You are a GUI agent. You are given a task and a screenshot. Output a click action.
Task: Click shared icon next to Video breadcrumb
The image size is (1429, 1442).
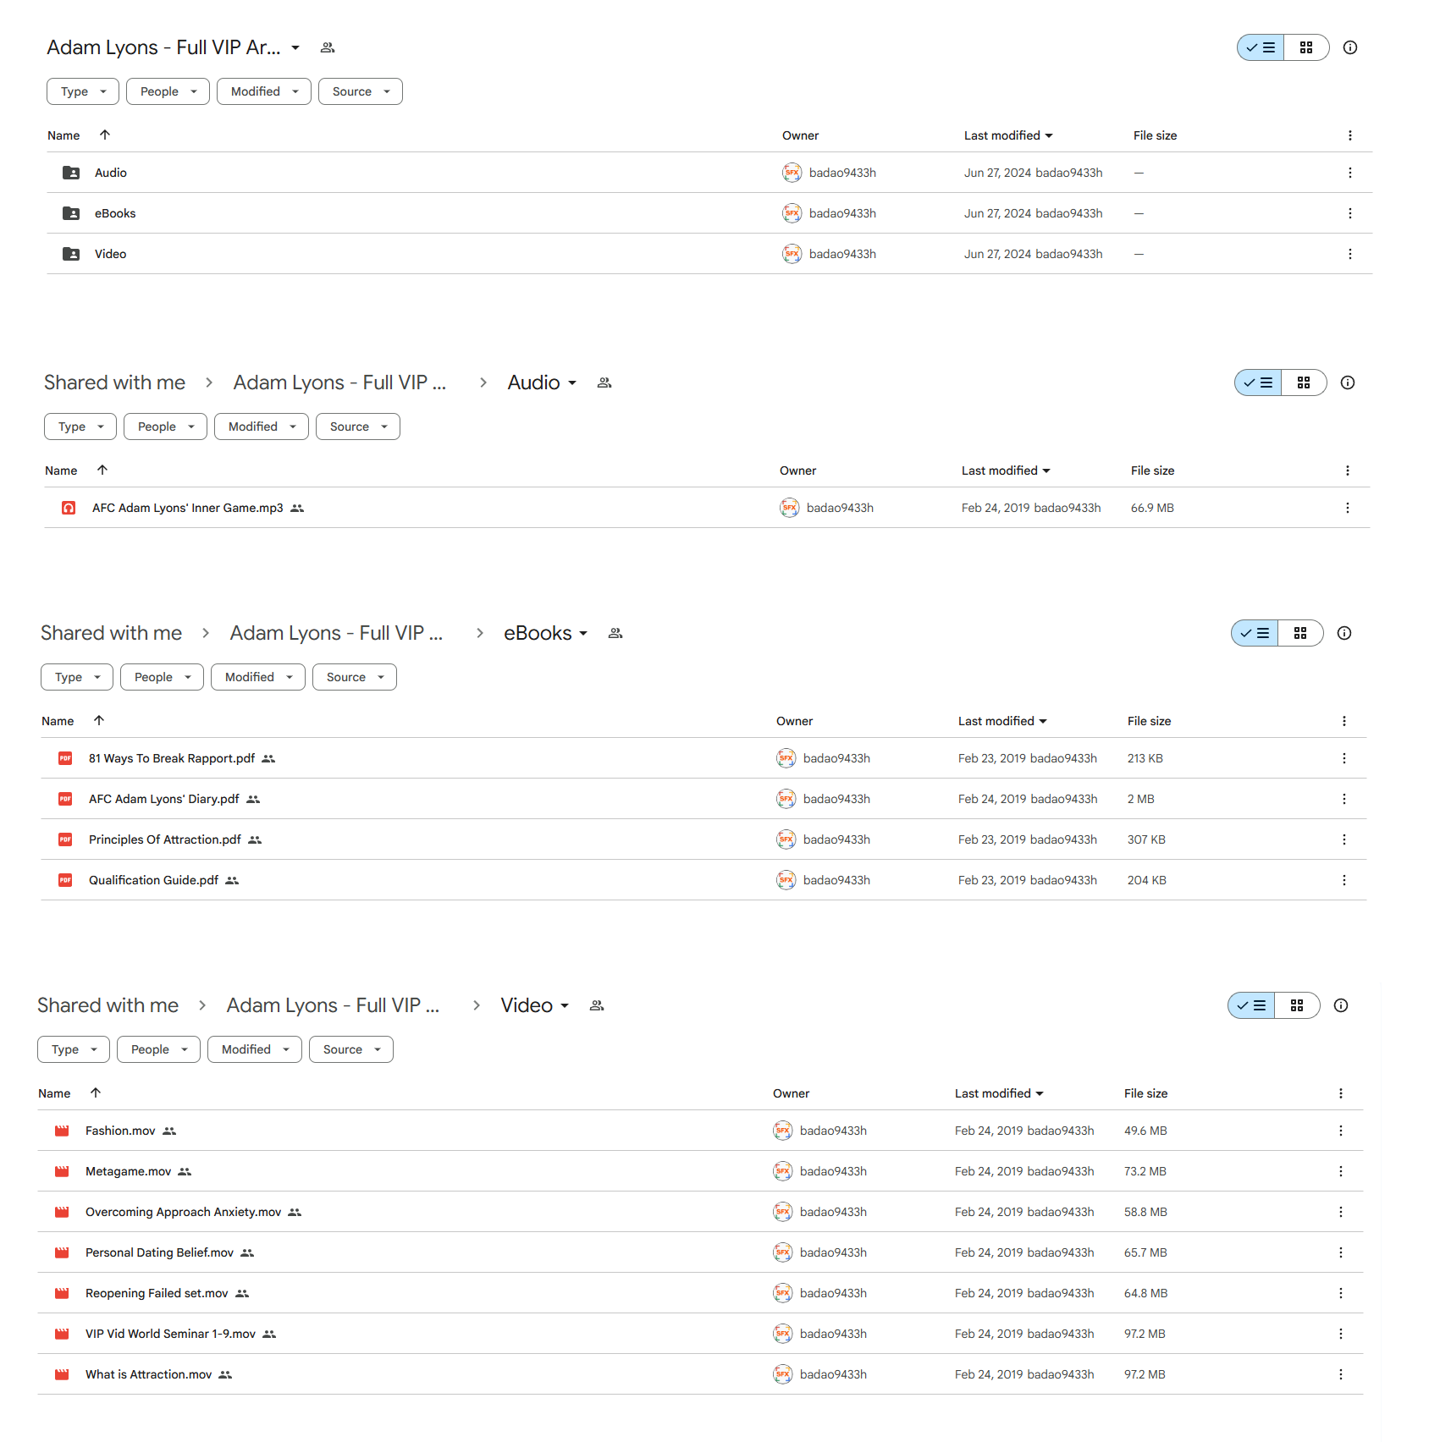coord(597,1005)
